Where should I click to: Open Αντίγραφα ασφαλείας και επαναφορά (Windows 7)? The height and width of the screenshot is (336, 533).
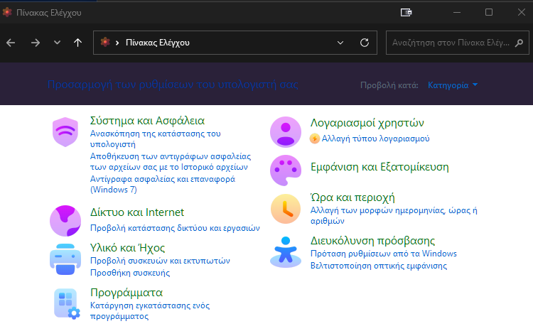pyautogui.click(x=163, y=184)
